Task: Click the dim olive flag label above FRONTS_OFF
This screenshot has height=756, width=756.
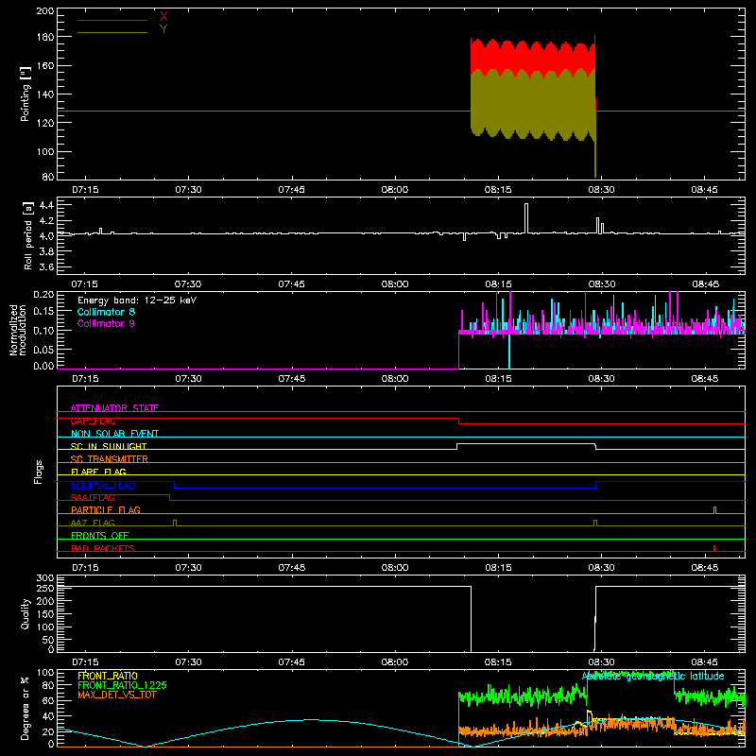Action: tap(93, 523)
